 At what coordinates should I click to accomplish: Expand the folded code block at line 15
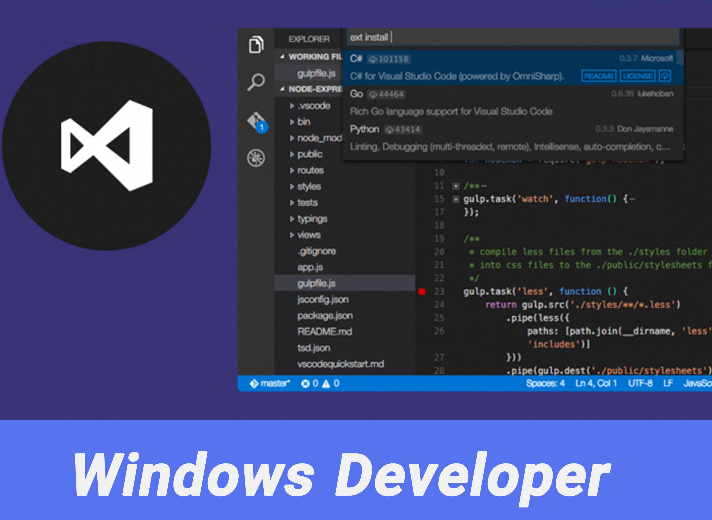tap(456, 199)
